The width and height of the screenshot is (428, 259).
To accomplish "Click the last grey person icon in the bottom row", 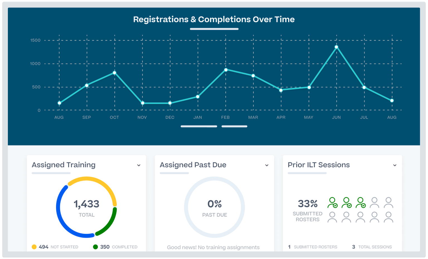I will (x=388, y=217).
